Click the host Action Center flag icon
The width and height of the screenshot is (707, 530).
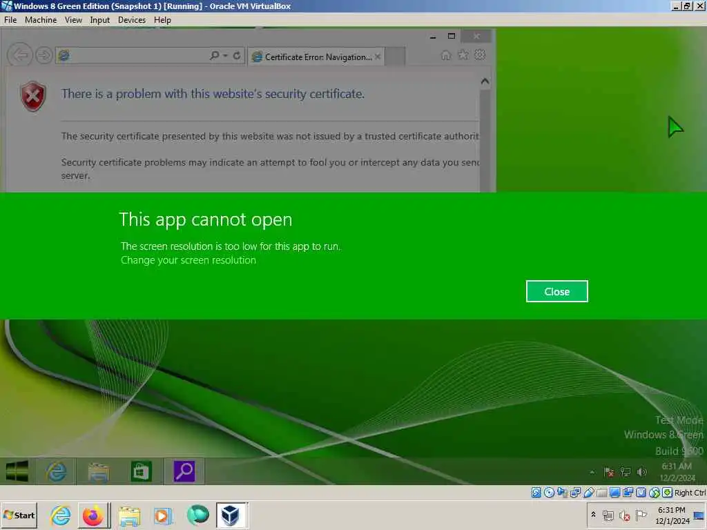(641, 515)
